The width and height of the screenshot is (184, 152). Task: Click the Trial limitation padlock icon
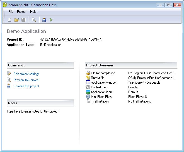[x=88, y=101]
